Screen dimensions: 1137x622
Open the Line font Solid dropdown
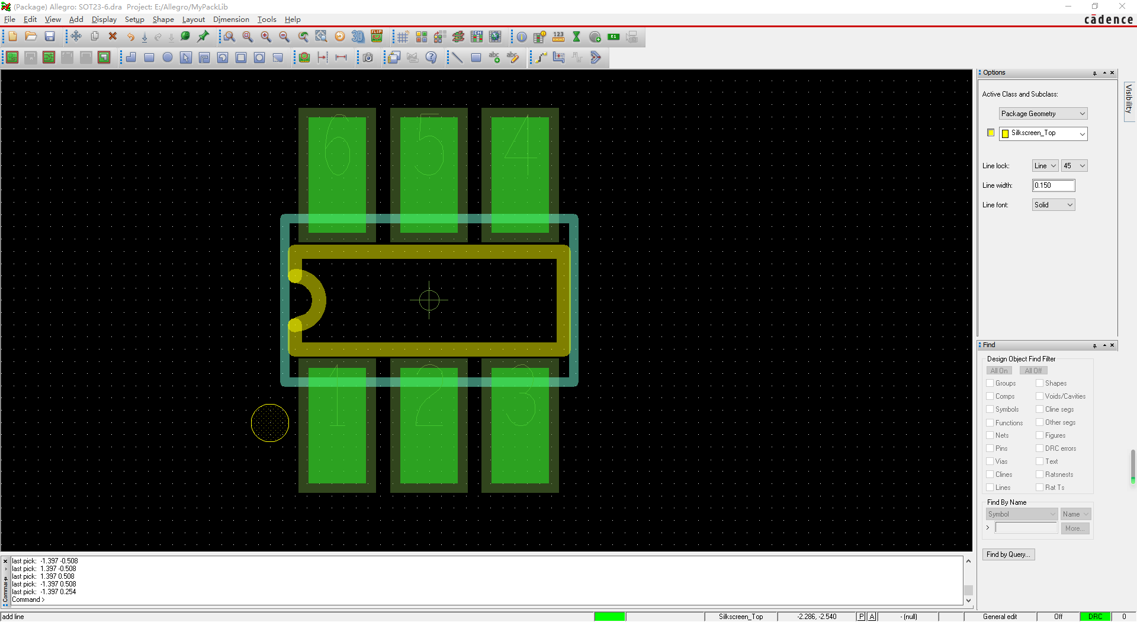click(x=1054, y=205)
